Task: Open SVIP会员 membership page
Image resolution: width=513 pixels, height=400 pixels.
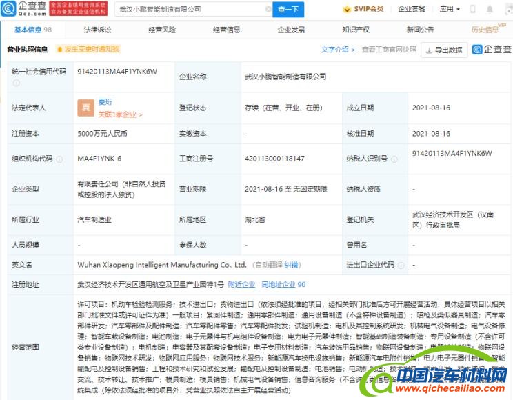Action: coord(363,9)
